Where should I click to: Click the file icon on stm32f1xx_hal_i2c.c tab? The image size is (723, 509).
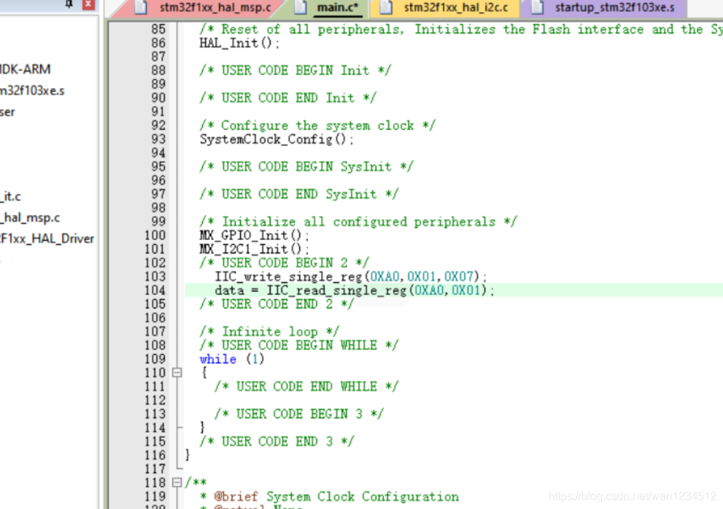pos(386,8)
